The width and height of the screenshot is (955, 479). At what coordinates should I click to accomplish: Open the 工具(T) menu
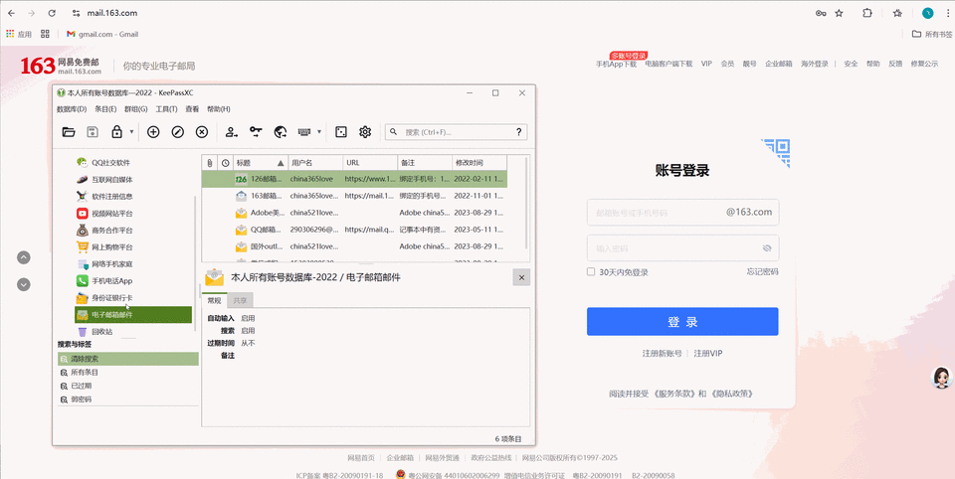166,109
